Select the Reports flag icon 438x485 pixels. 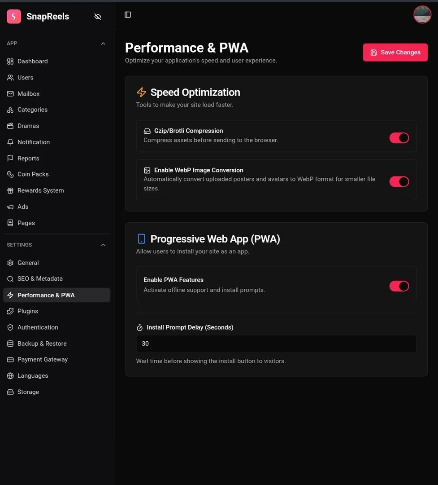10,158
